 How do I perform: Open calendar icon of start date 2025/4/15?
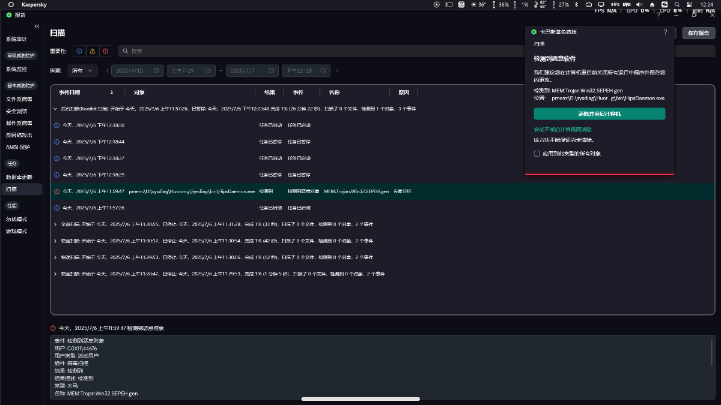pyautogui.click(x=156, y=71)
